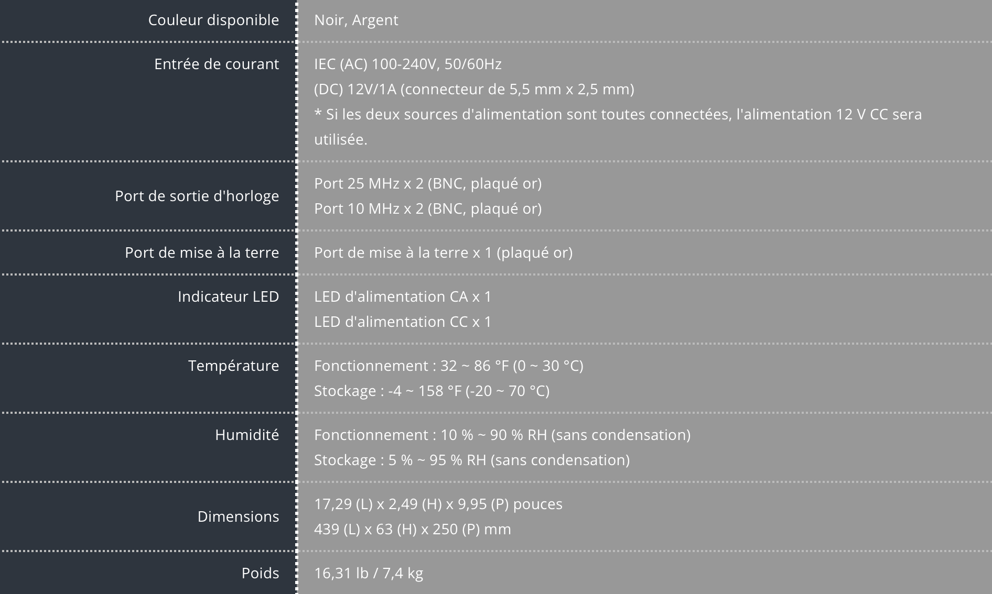Click the "Noir, Argent" color value

[x=356, y=20]
